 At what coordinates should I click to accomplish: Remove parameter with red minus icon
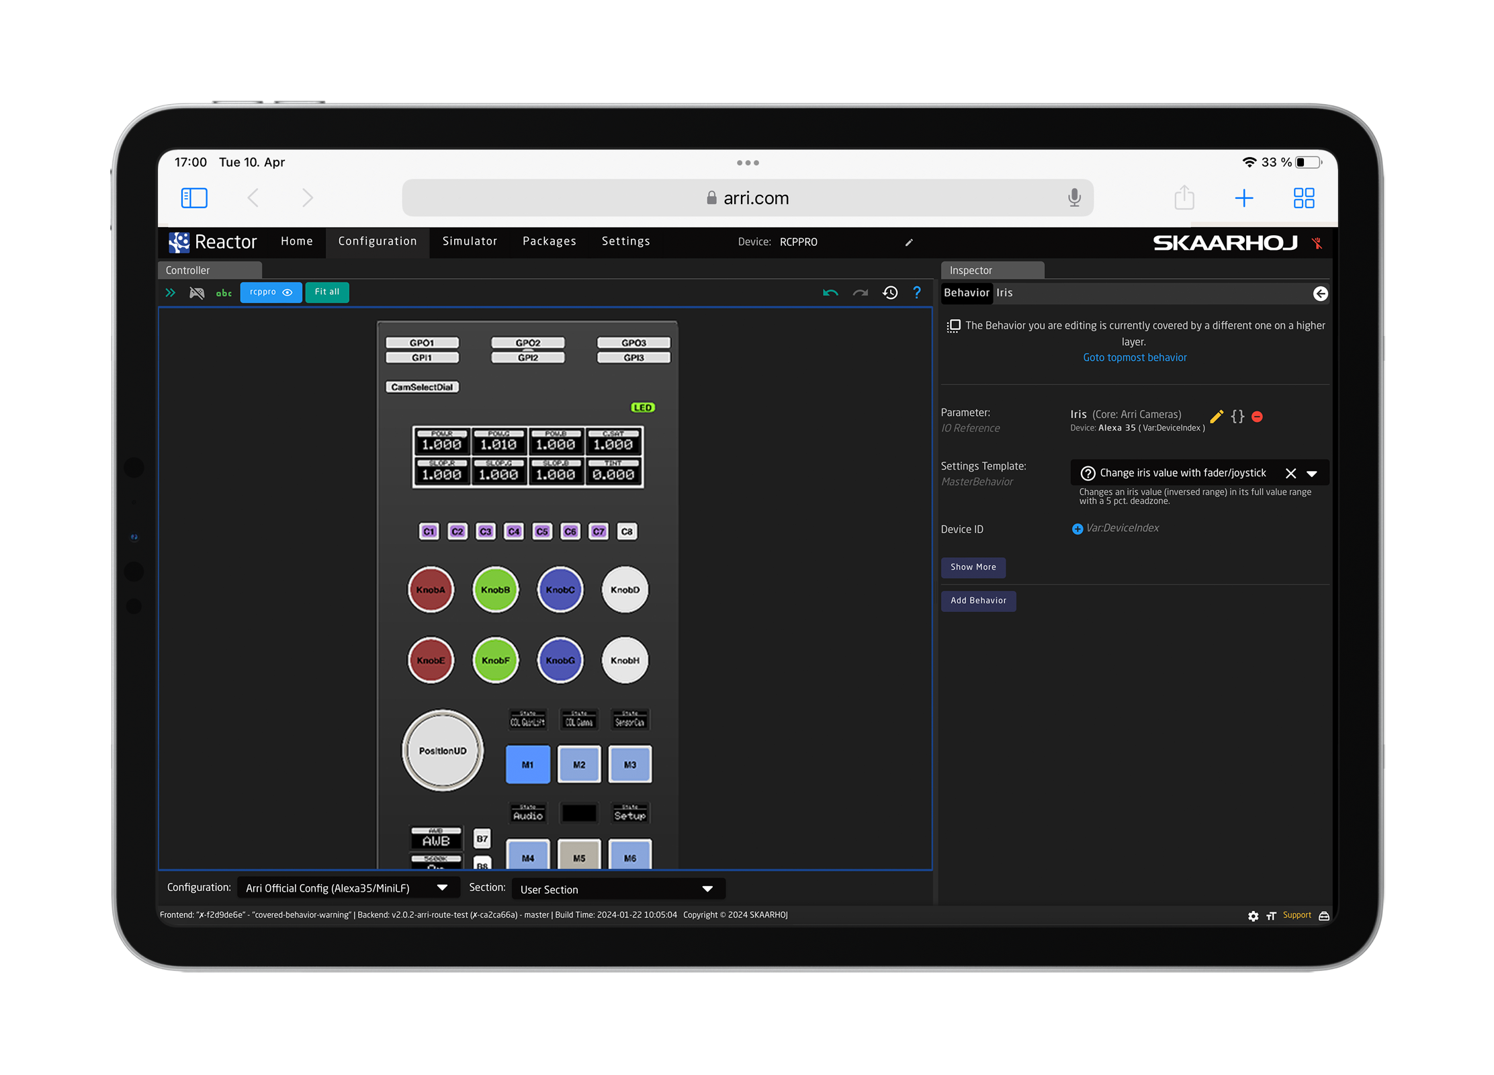(x=1258, y=417)
